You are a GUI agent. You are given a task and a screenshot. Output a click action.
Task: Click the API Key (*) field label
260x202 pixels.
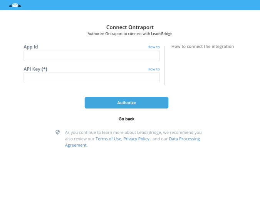[35, 69]
